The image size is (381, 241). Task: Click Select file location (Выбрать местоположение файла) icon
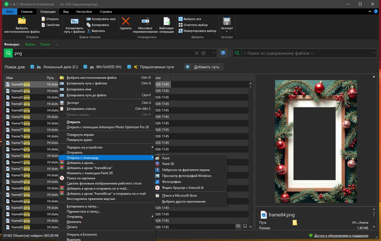(x=22, y=21)
